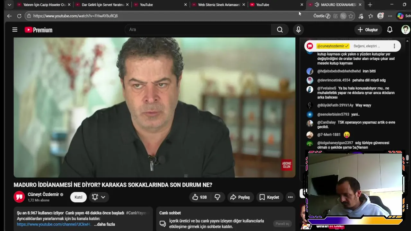Open the browser apps grid icon
411x231 pixels.
[335, 16]
